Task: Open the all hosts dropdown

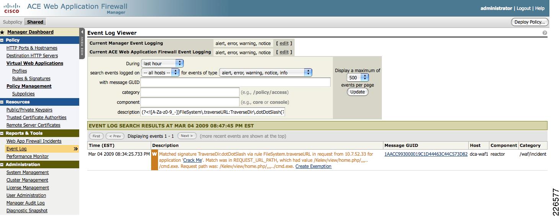Action: (x=160, y=73)
